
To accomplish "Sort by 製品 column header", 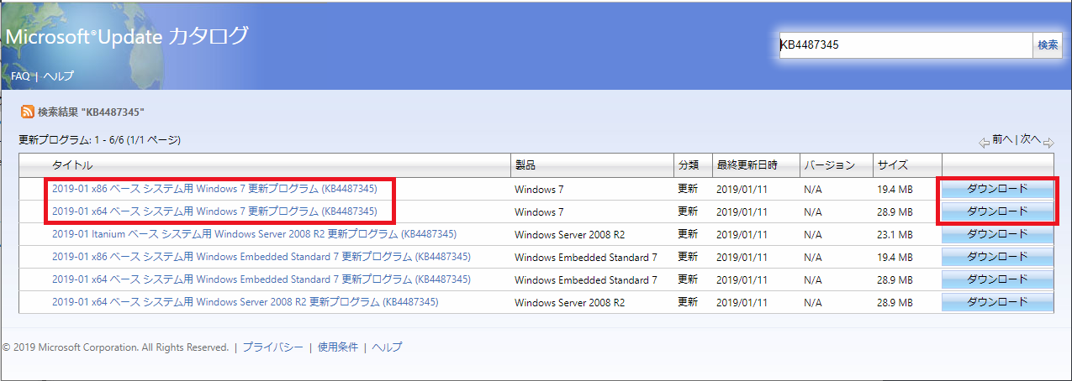I will (x=525, y=165).
